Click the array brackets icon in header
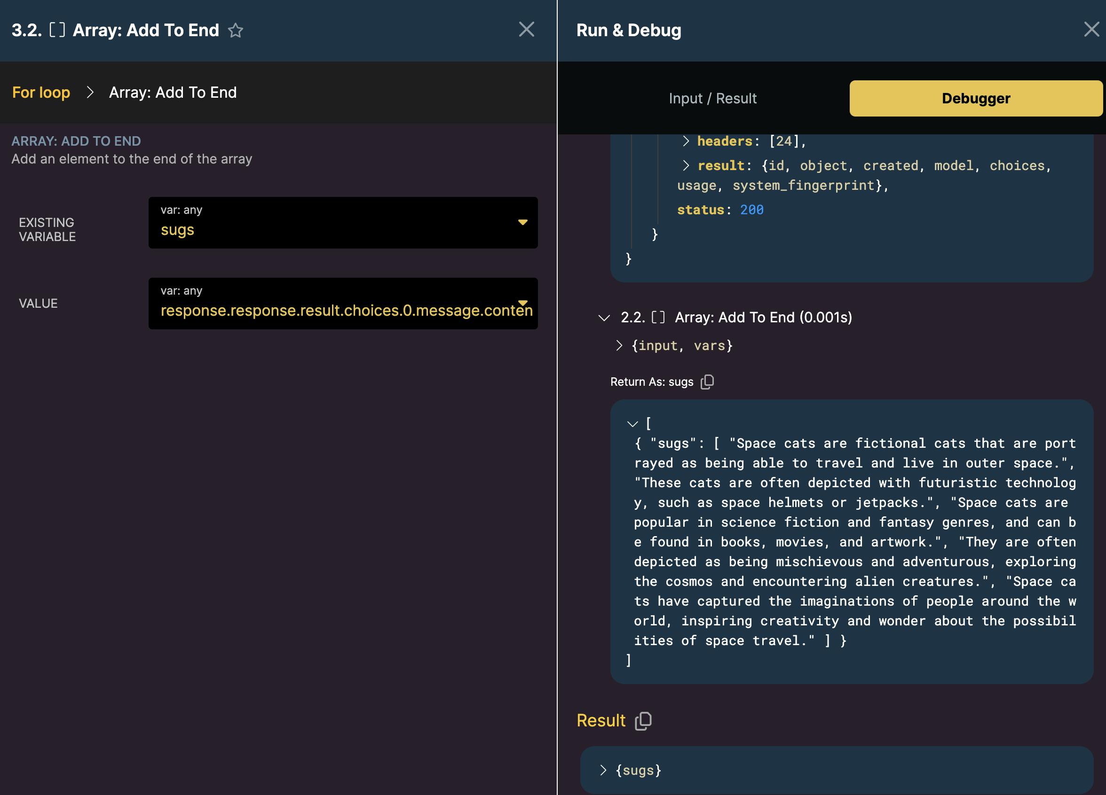The width and height of the screenshot is (1106, 795). 57,30
